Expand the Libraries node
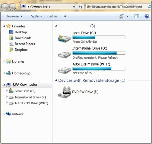 click(x=4, y=61)
